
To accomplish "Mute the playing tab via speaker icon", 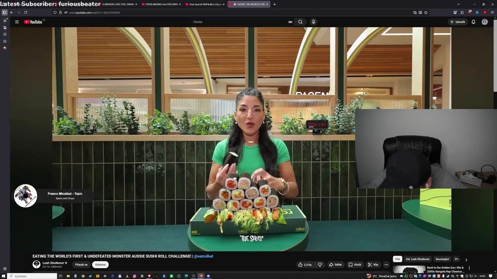I will [235, 4].
